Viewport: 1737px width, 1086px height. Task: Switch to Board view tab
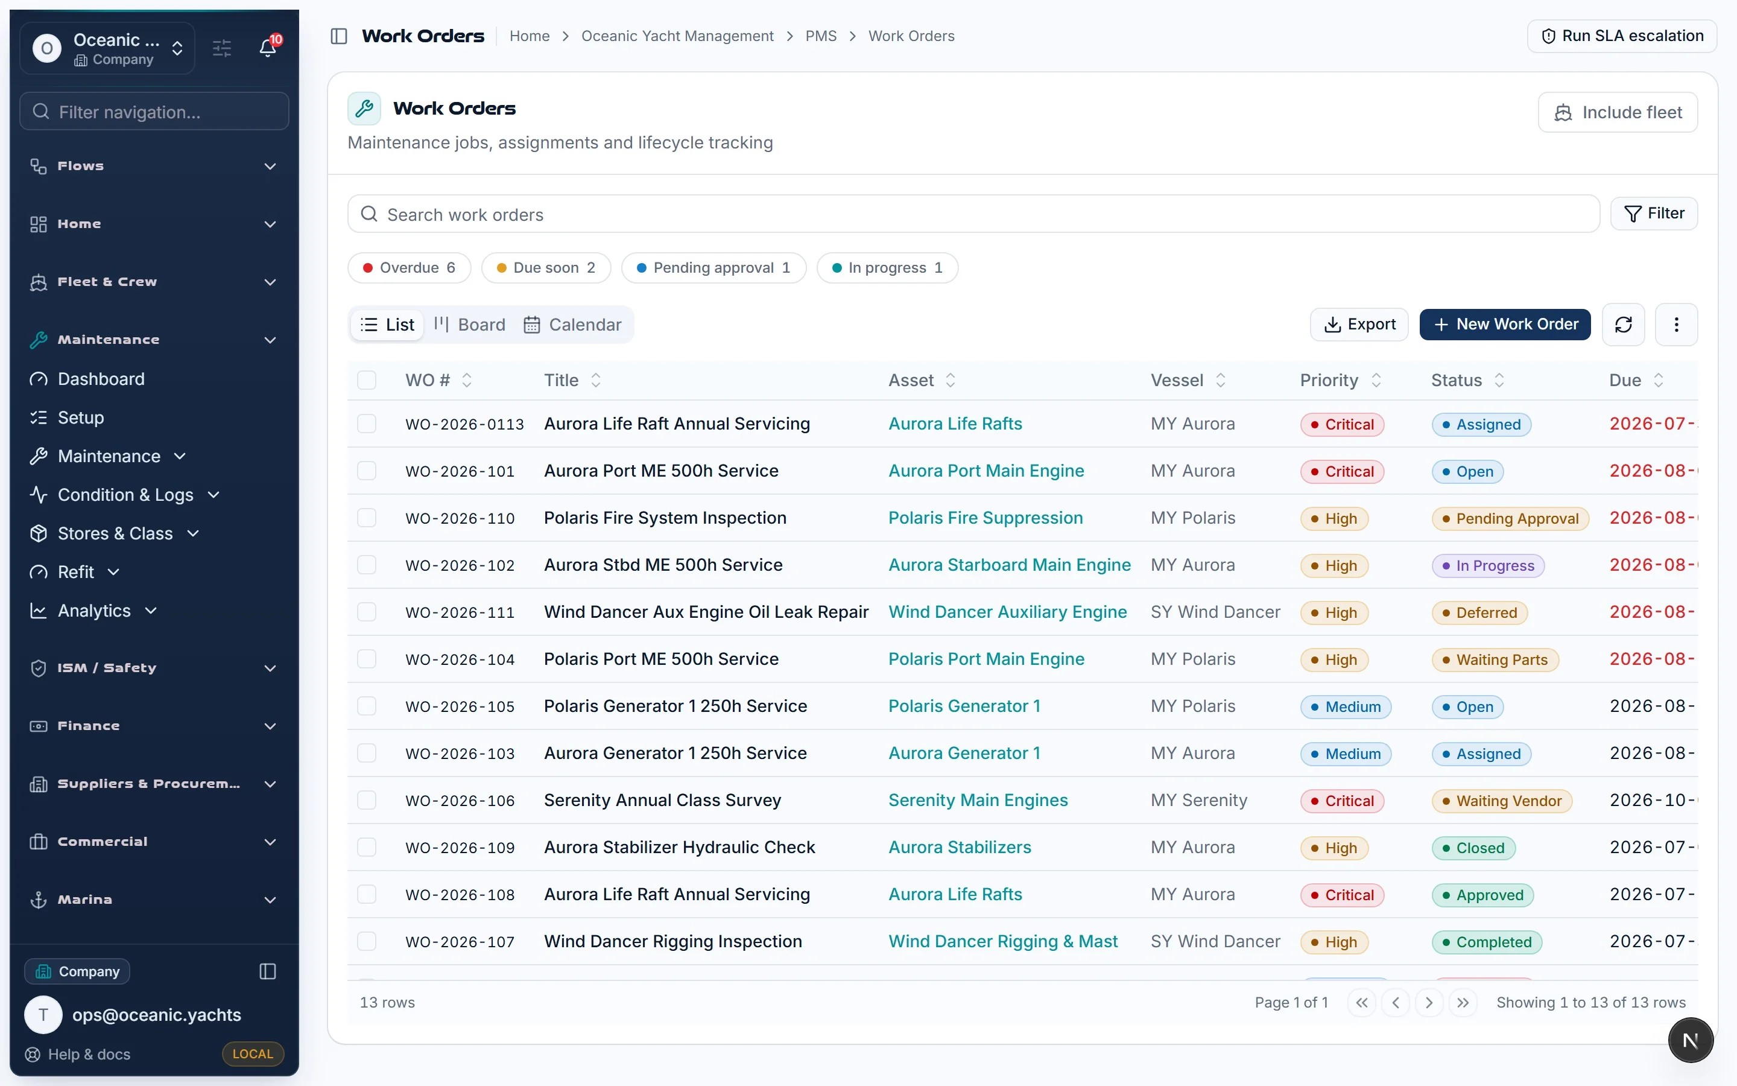click(x=470, y=325)
